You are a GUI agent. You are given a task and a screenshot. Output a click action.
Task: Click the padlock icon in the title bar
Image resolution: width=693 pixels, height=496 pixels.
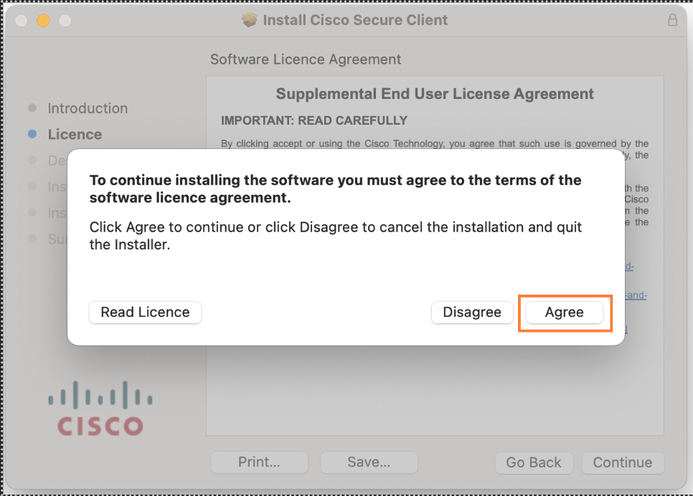pyautogui.click(x=672, y=20)
